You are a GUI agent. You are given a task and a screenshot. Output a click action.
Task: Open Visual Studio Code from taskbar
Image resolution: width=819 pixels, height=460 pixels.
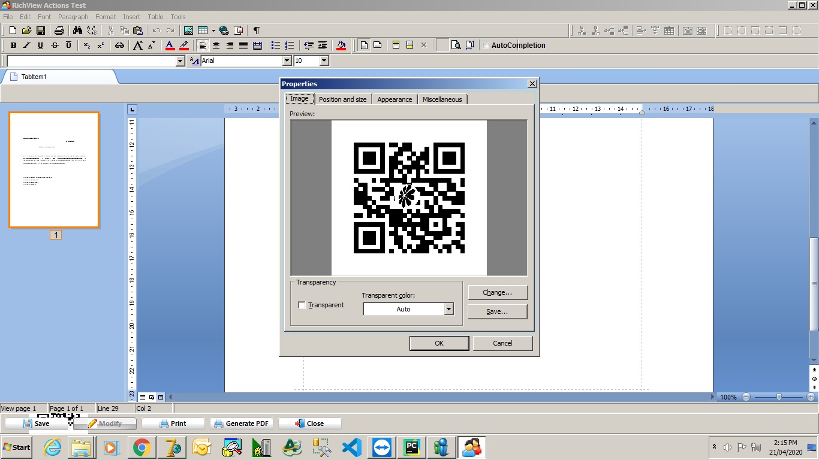click(x=352, y=447)
